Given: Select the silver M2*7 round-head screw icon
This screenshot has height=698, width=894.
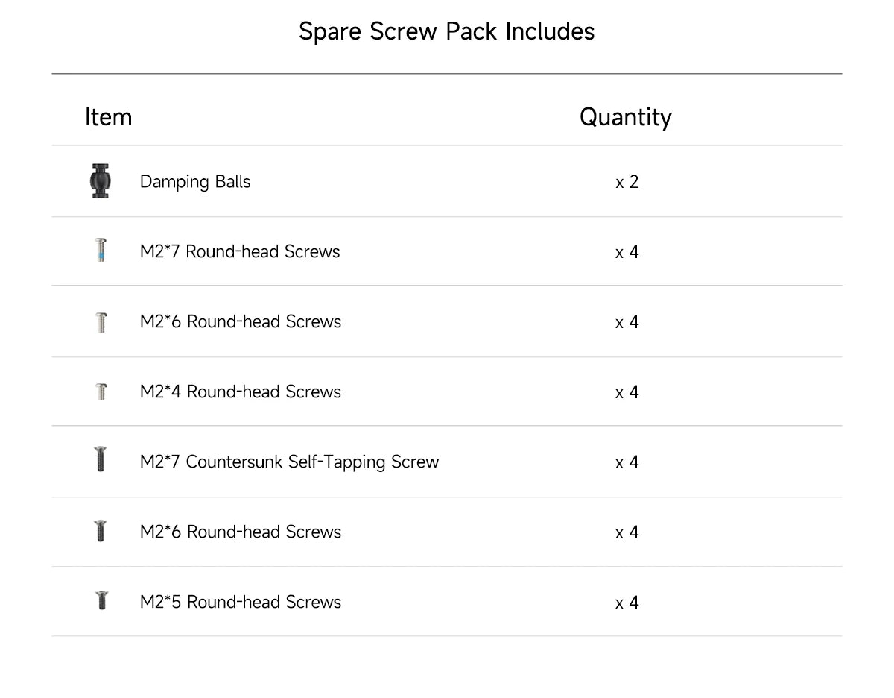Looking at the screenshot, I should click(x=101, y=251).
